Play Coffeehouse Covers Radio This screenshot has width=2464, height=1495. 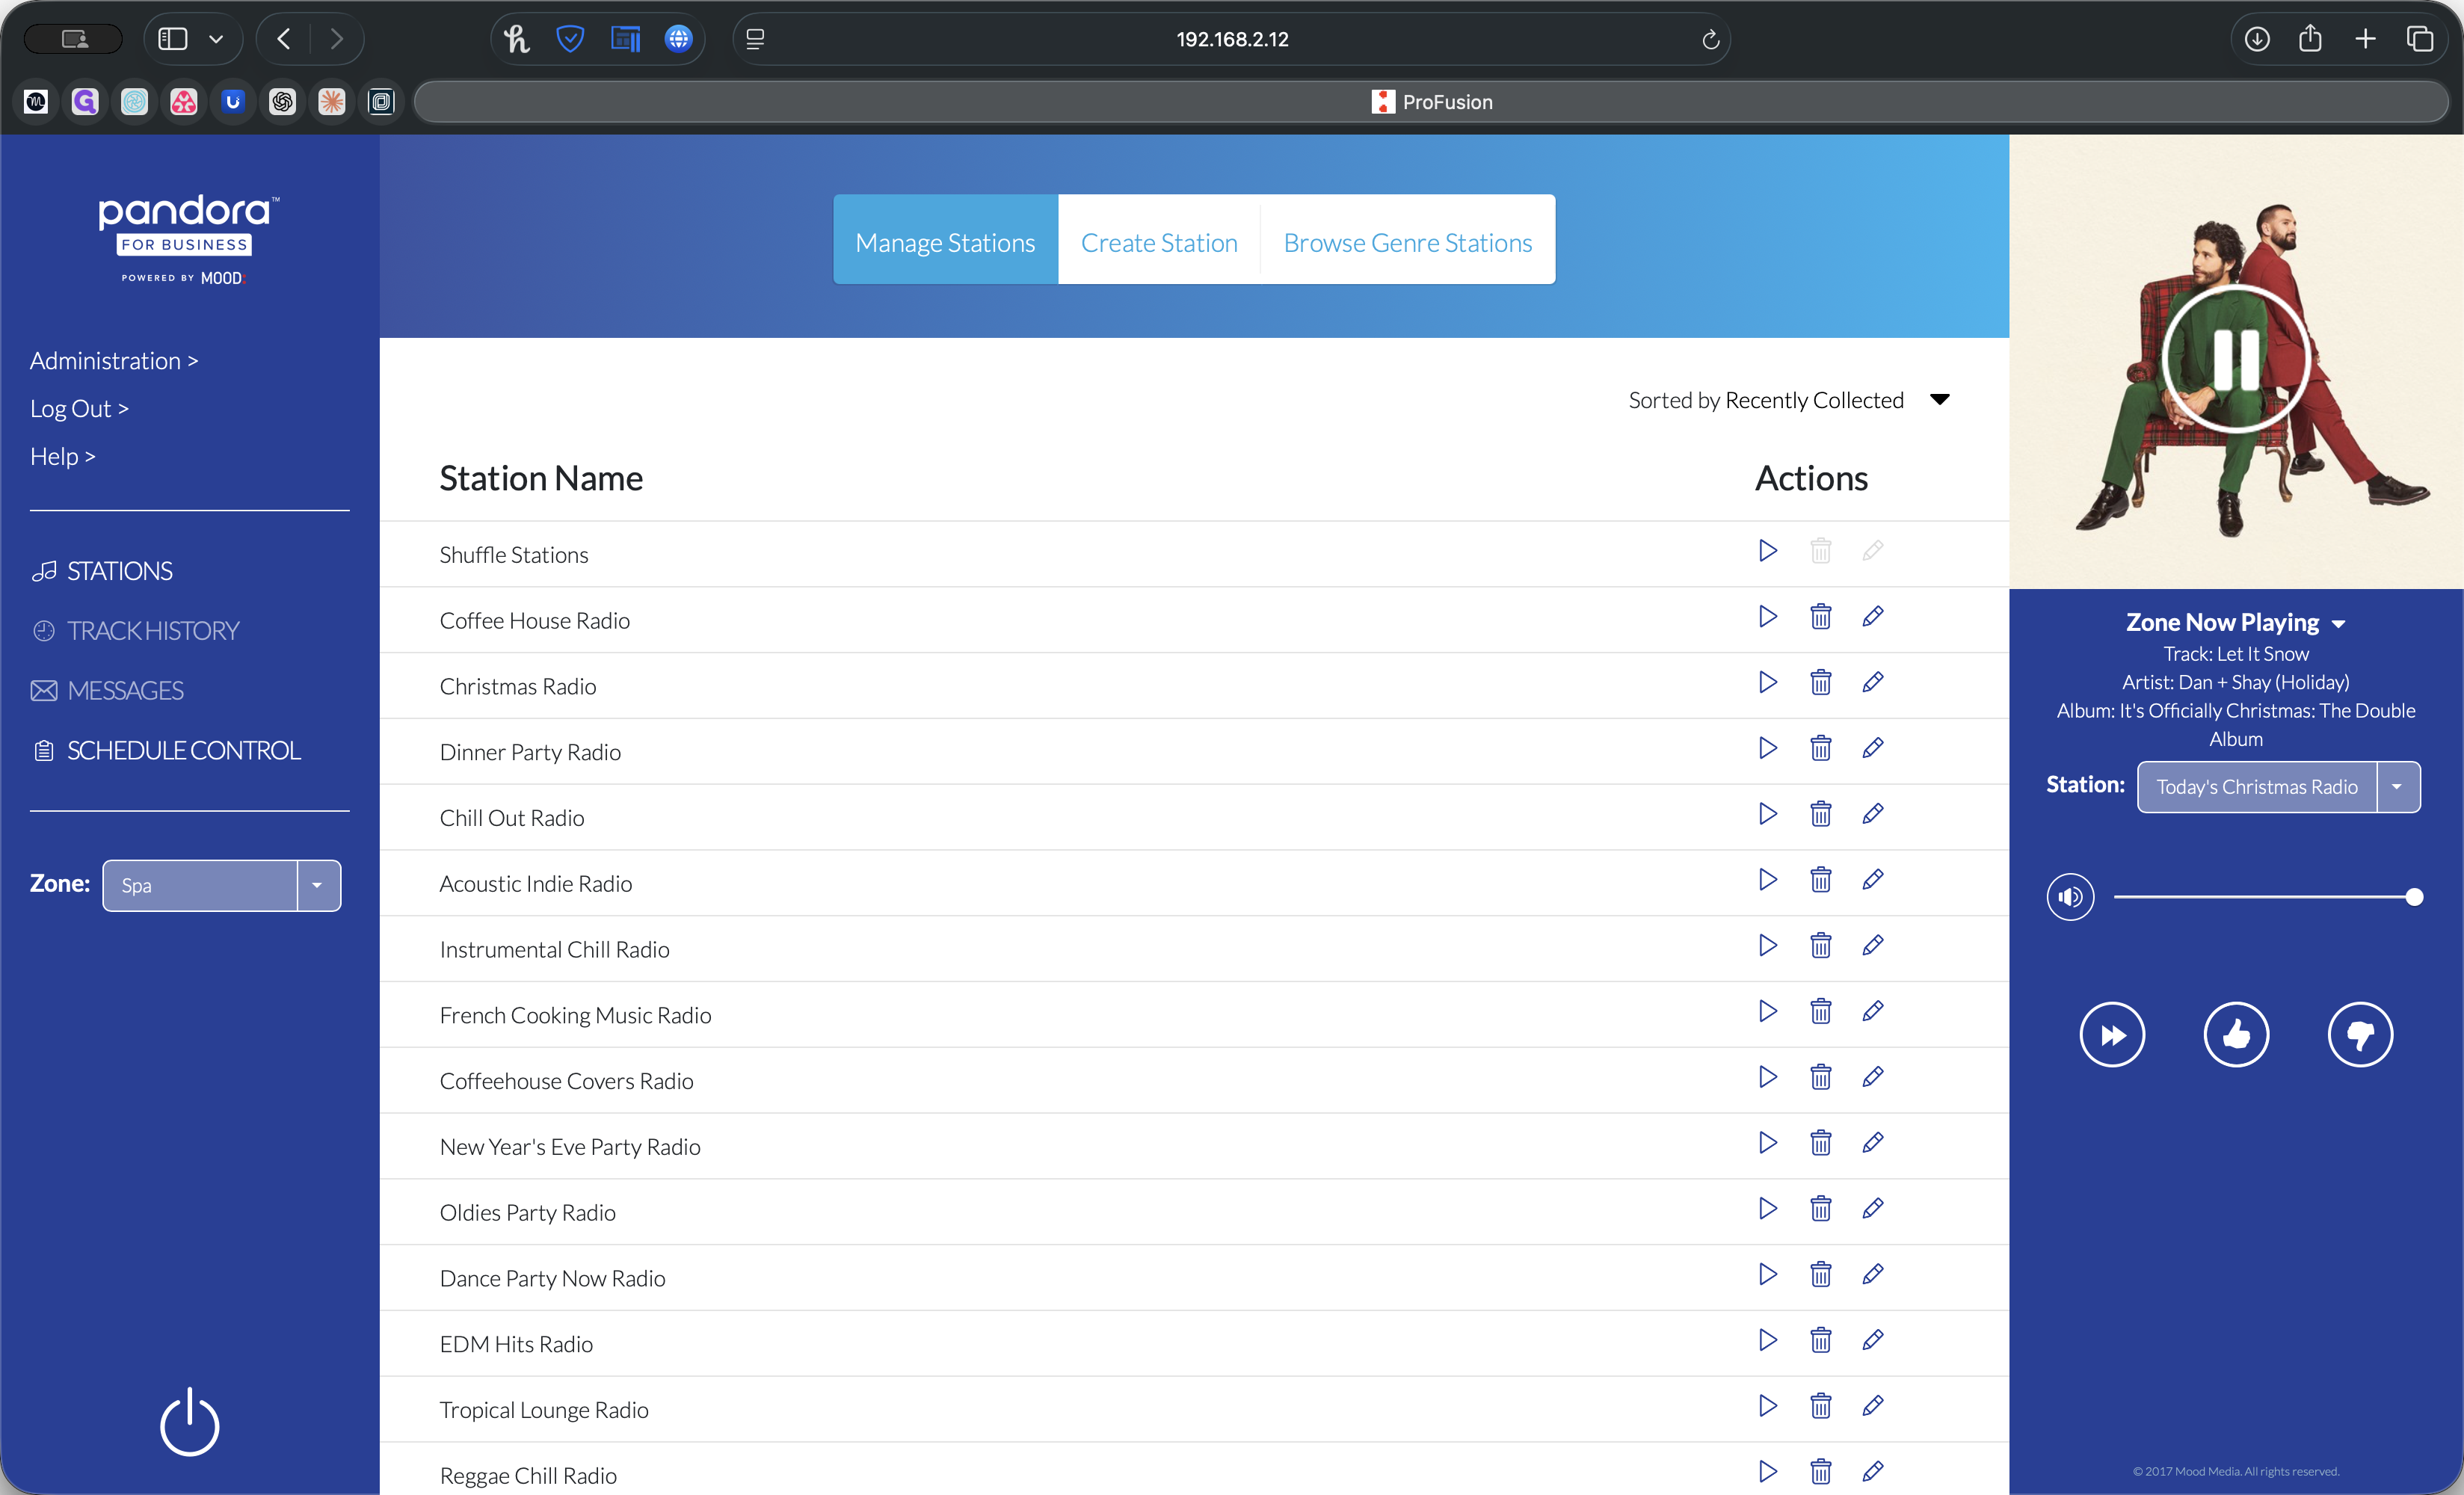[1767, 1077]
